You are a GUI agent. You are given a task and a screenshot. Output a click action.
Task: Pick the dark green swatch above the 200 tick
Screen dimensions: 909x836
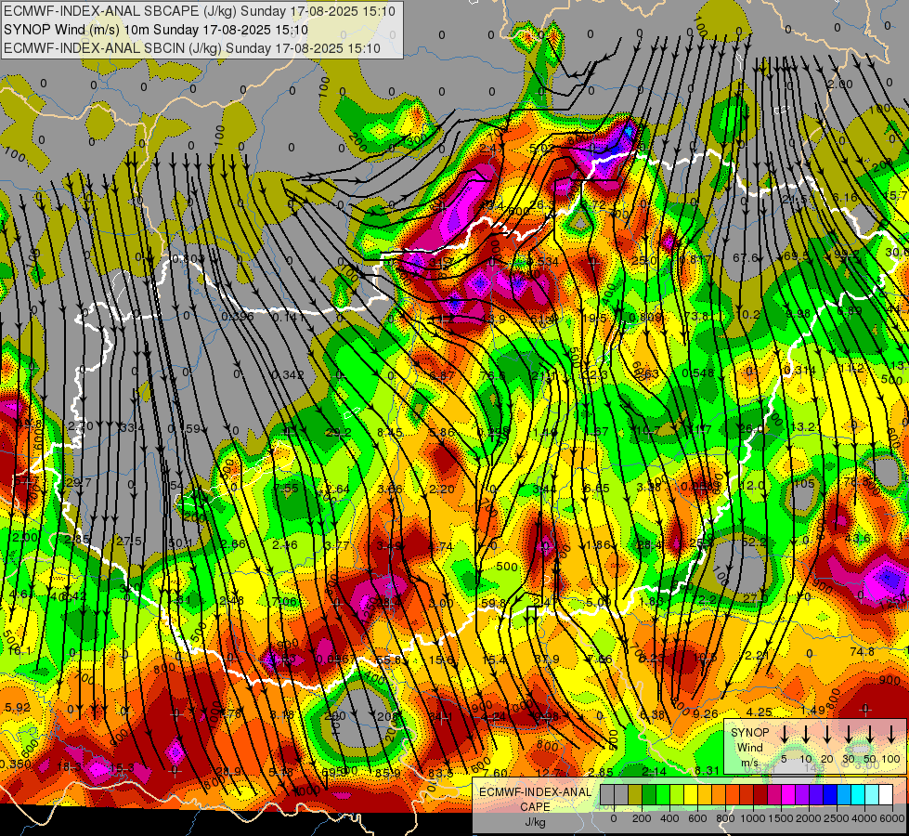tap(649, 795)
